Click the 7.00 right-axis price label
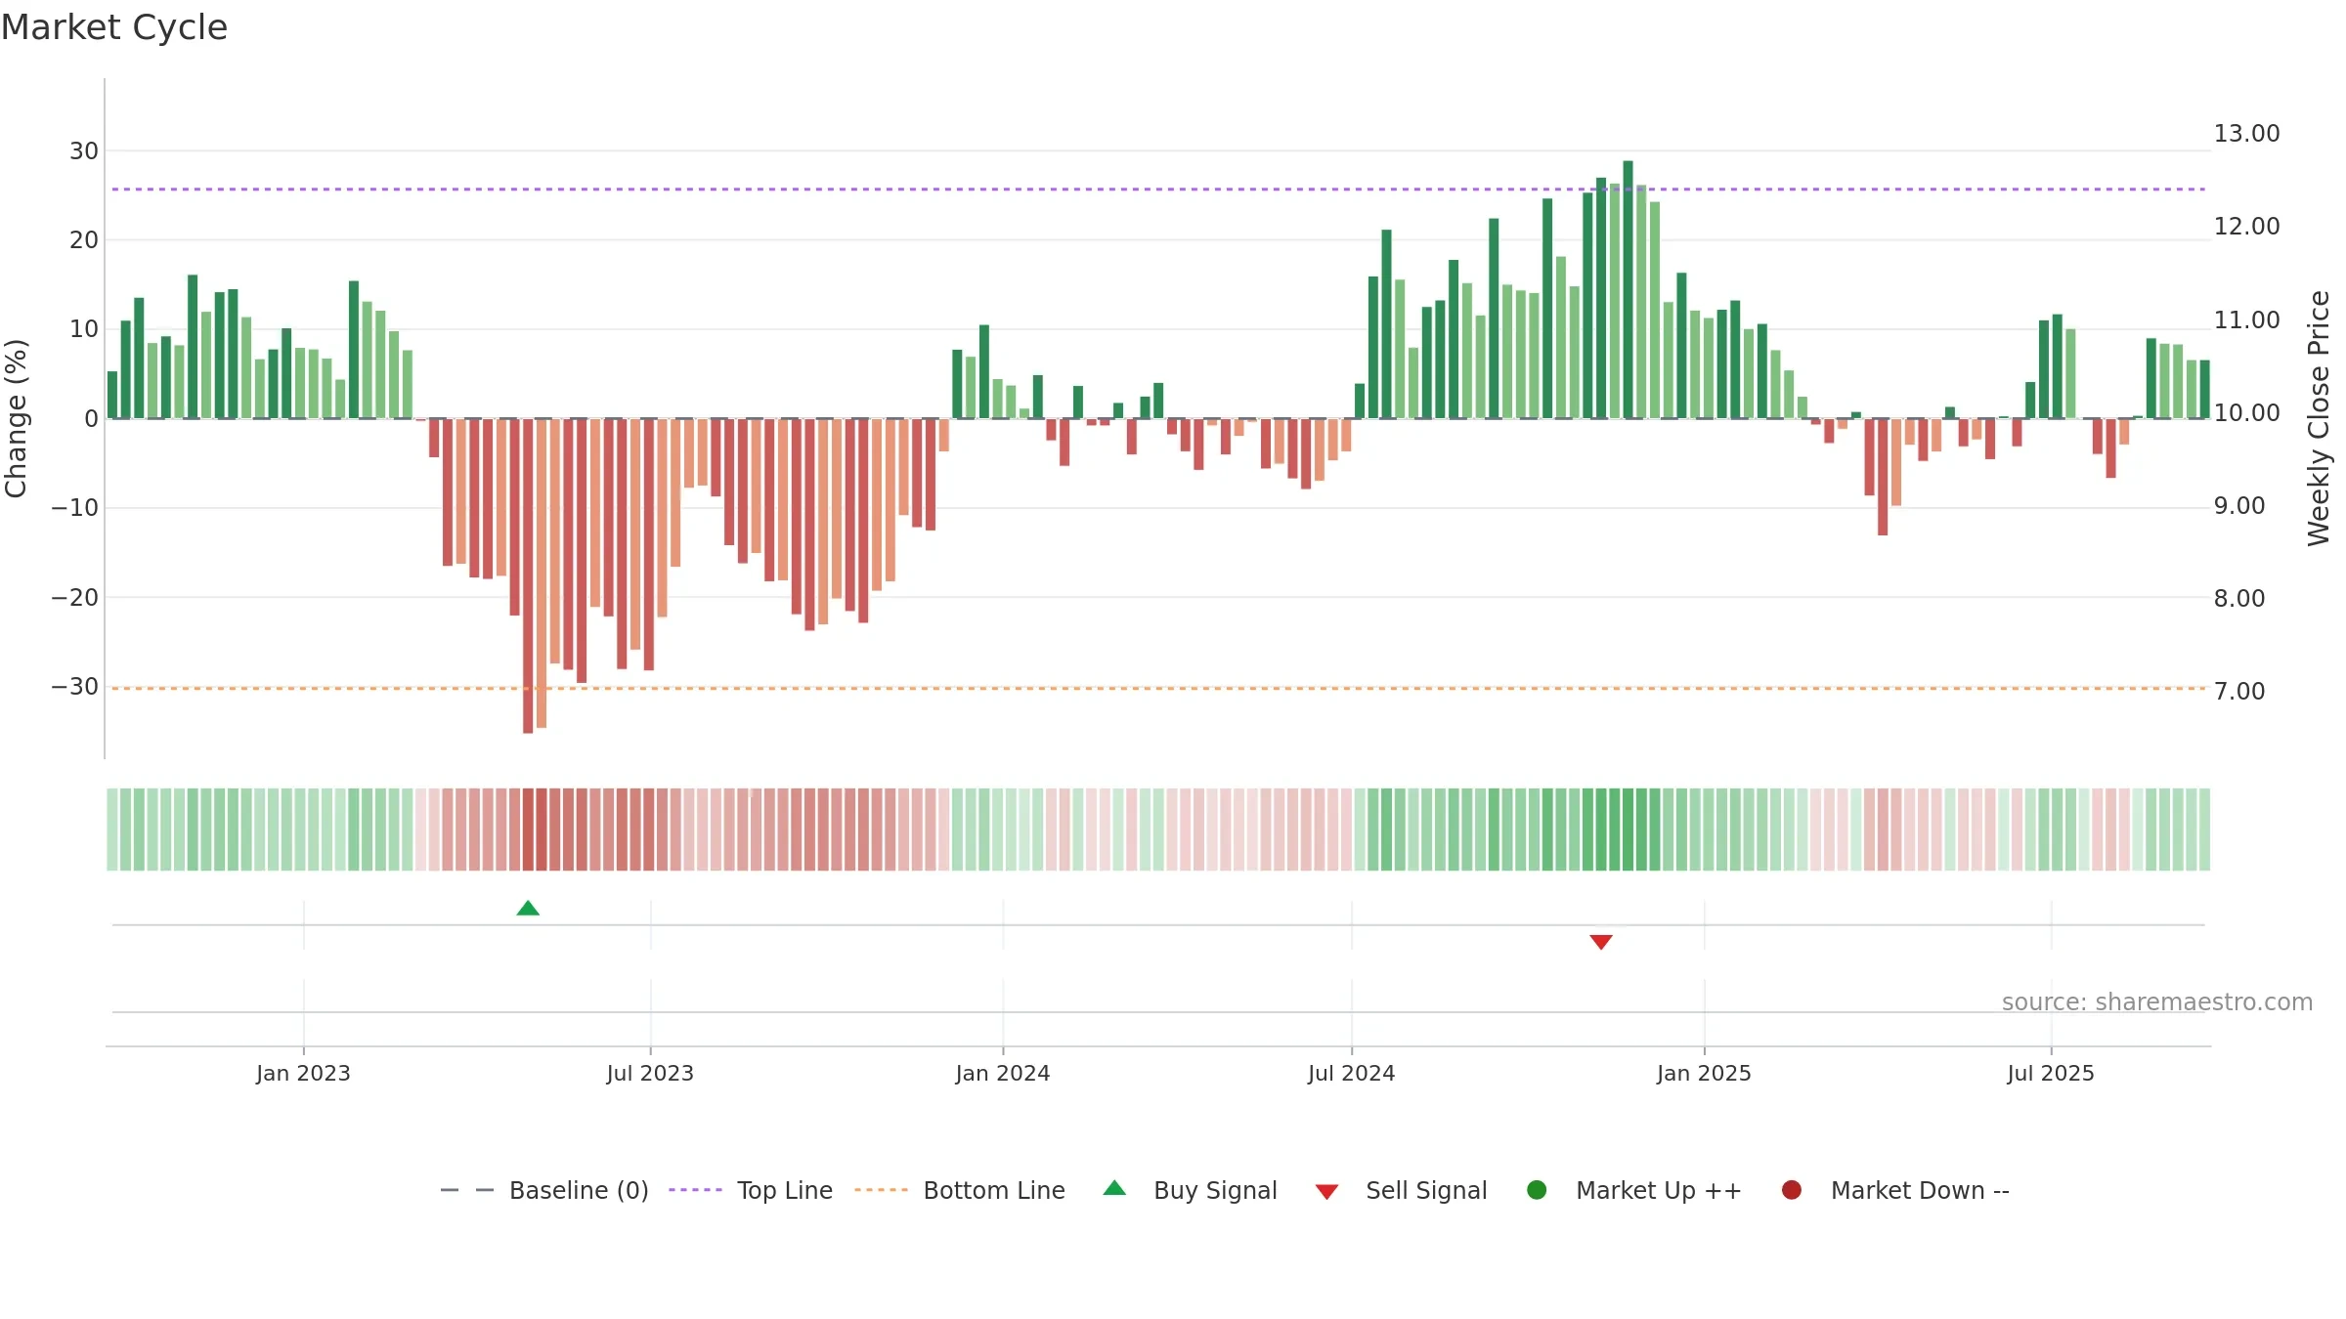2346x1319 pixels. coord(2239,692)
